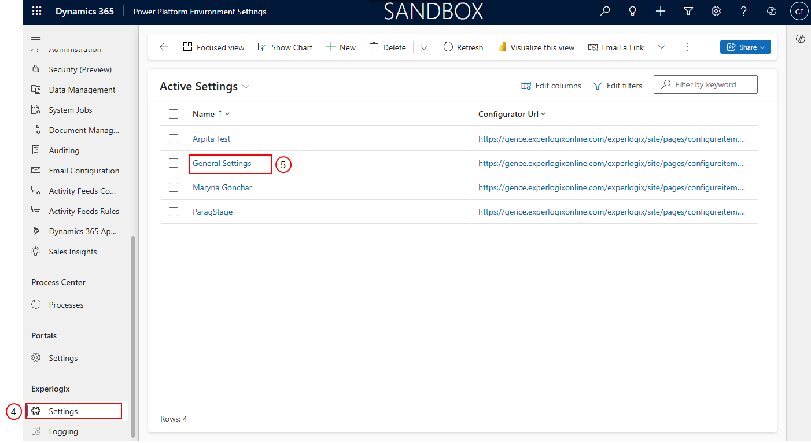Check the Maryna Gonchar row checkbox
Viewport: 811px width, 443px height.
tap(174, 187)
